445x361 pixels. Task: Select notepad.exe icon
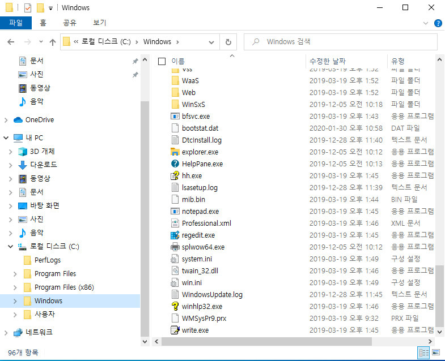pyautogui.click(x=175, y=212)
